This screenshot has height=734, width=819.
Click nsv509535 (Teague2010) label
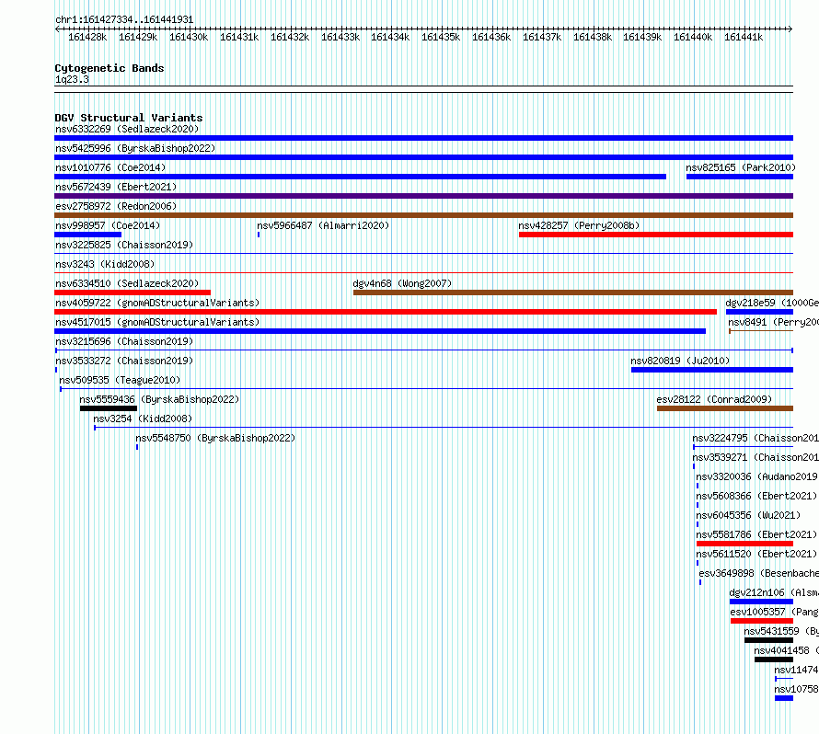click(x=120, y=380)
